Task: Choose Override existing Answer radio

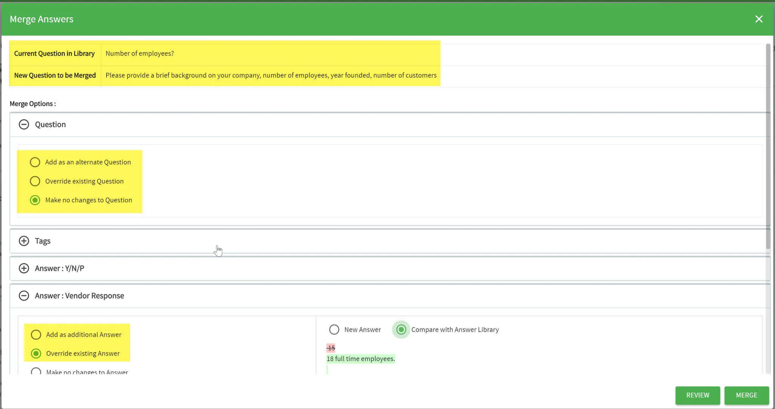Action: click(36, 353)
